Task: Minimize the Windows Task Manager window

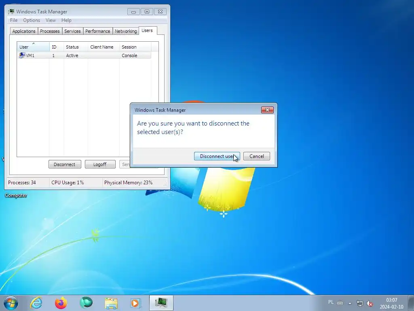Action: click(133, 12)
